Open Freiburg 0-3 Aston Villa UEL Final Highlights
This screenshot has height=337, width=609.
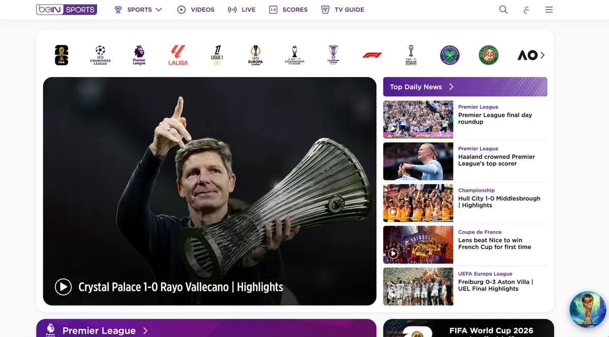coord(495,285)
